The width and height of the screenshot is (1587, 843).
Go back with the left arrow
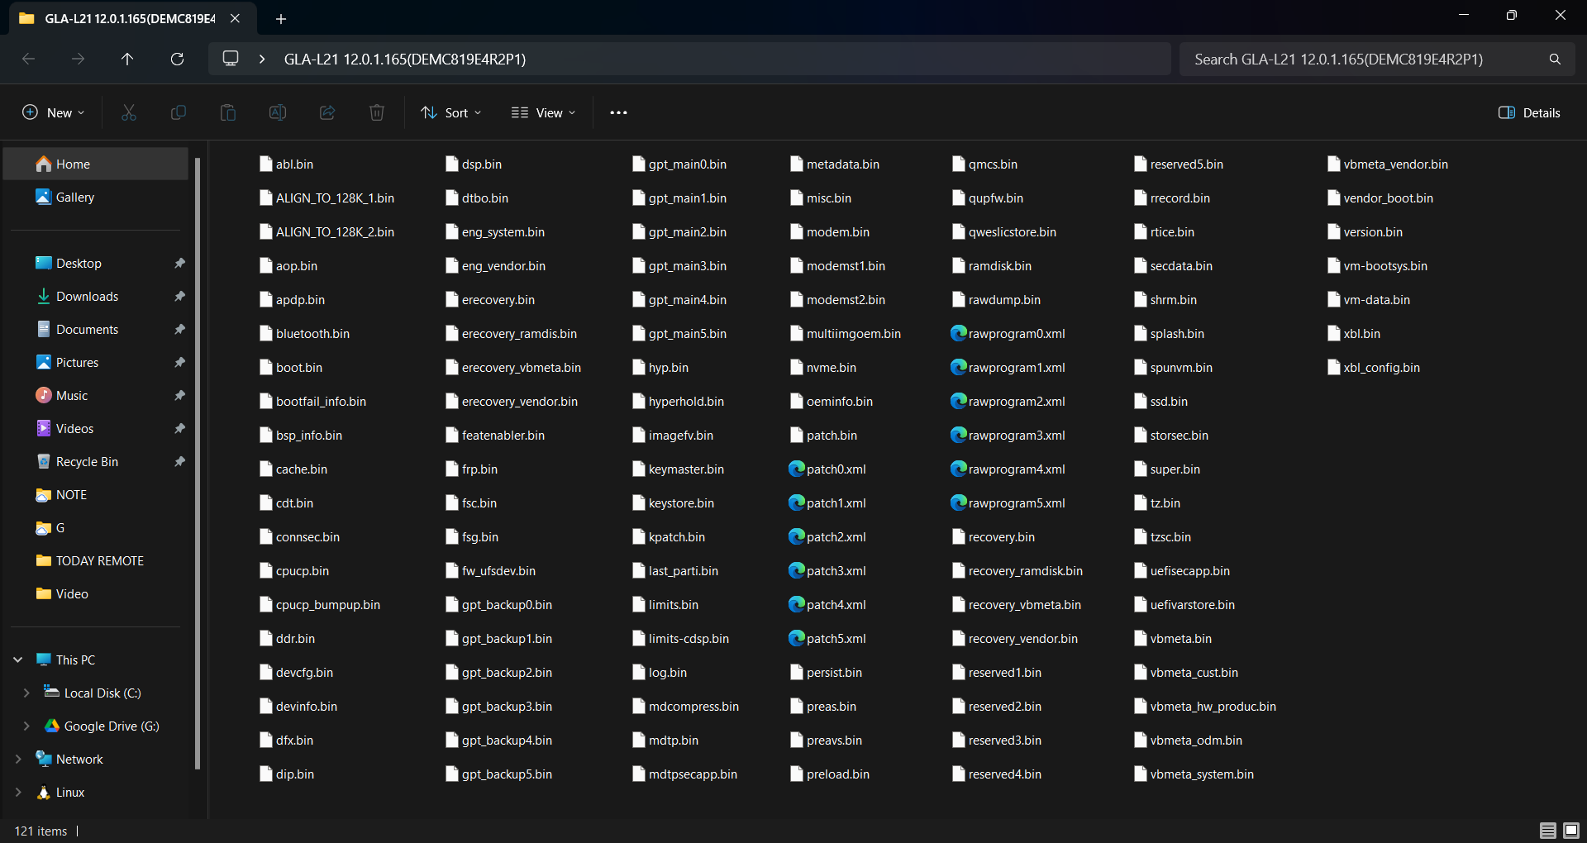pyautogui.click(x=28, y=59)
